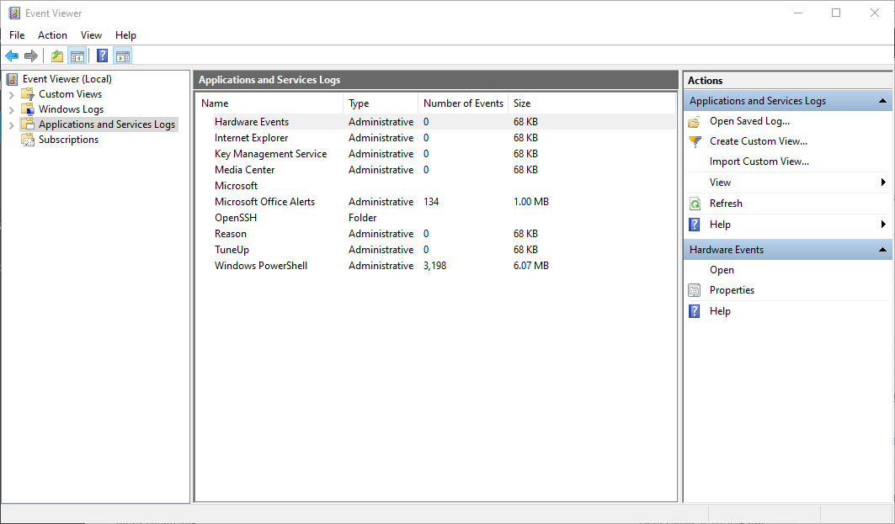
Task: Click Properties under Hardware Events
Action: point(732,290)
